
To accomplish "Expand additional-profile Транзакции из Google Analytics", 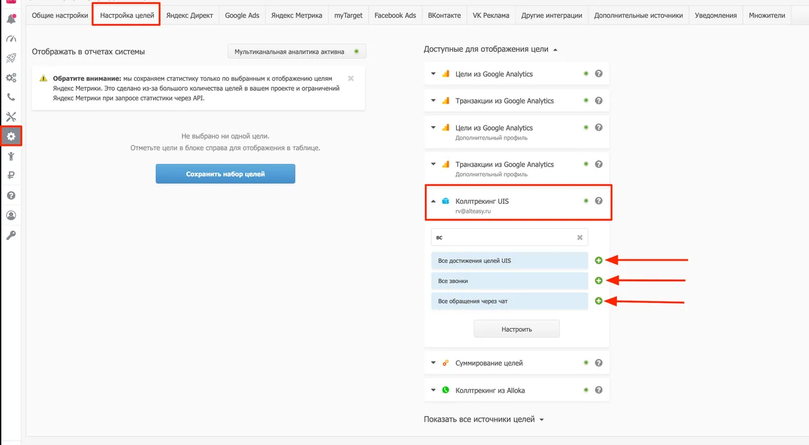I will (x=434, y=164).
